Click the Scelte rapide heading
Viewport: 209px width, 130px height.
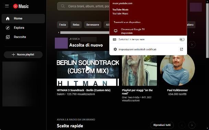point(70,126)
